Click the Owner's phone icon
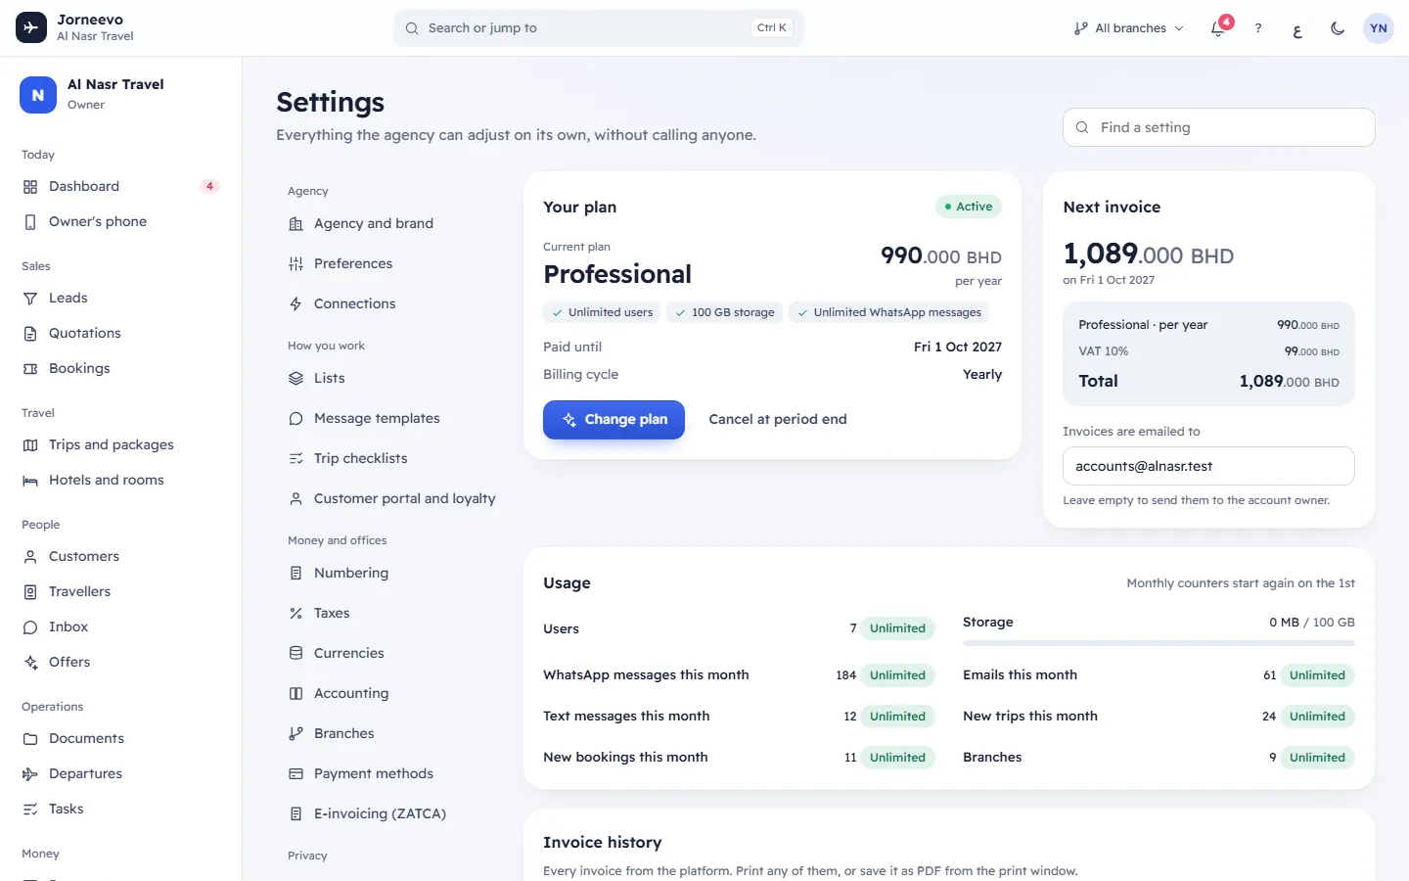 [30, 221]
